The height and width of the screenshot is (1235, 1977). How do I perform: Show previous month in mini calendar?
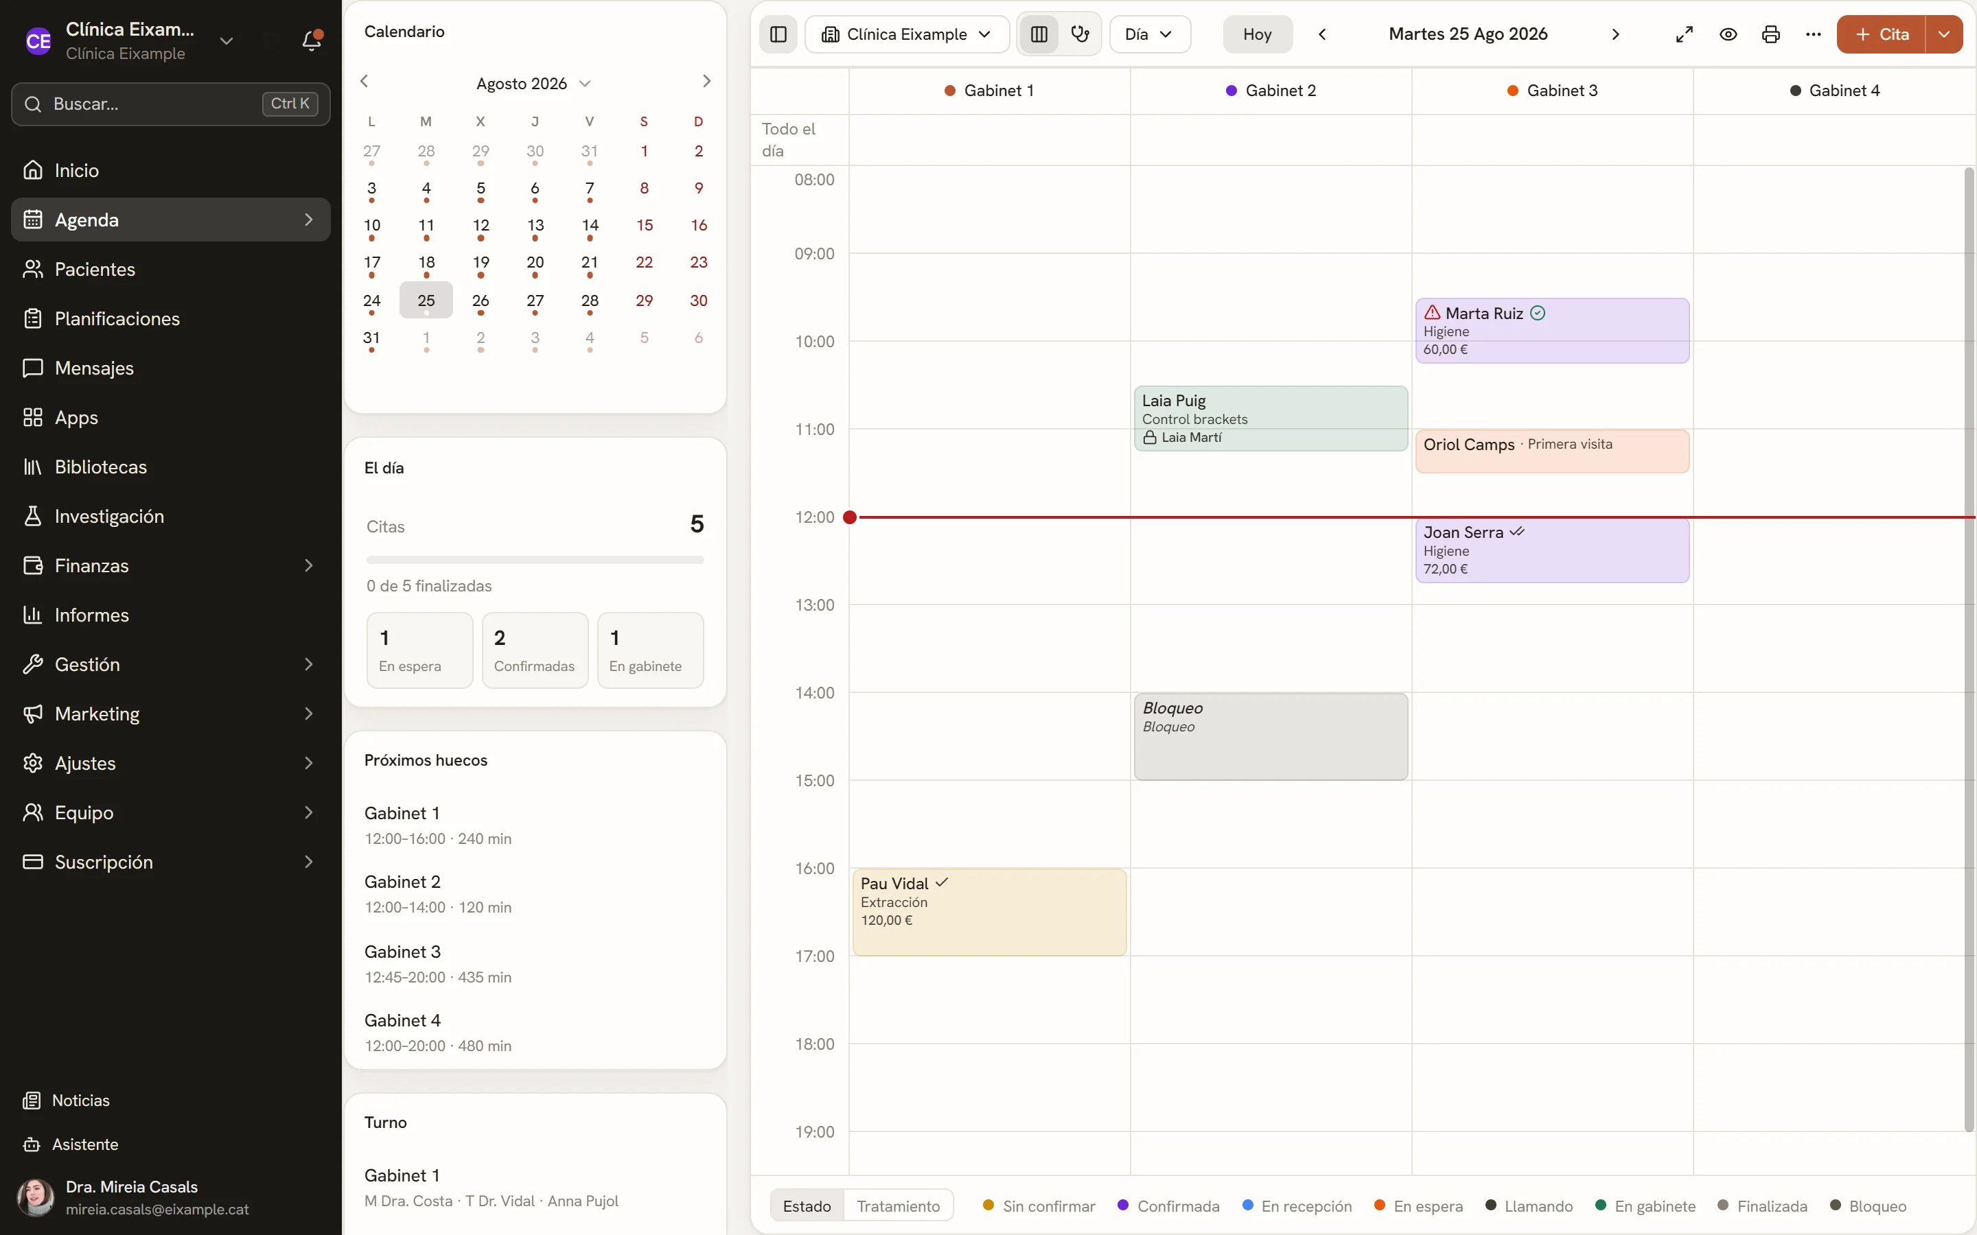click(365, 81)
